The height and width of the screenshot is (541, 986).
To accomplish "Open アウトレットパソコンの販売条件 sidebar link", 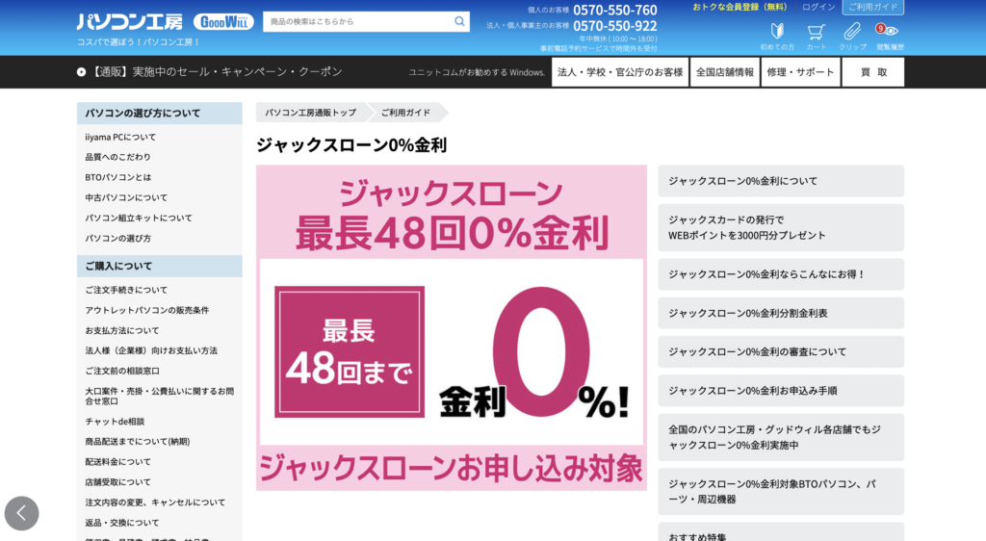I will click(x=147, y=310).
